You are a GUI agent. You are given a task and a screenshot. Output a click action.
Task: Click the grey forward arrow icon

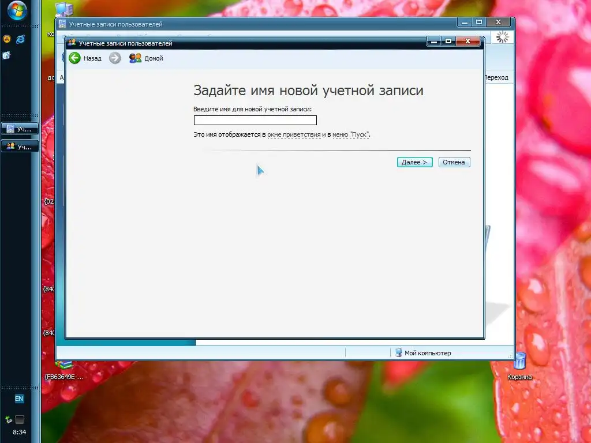[115, 58]
